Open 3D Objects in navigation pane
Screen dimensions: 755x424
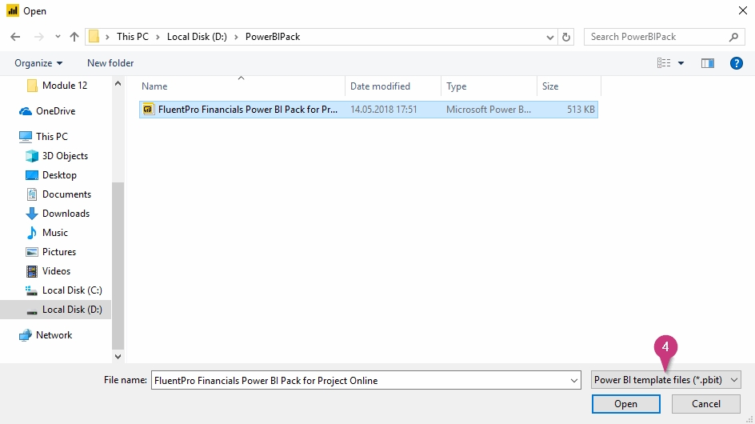pos(57,156)
